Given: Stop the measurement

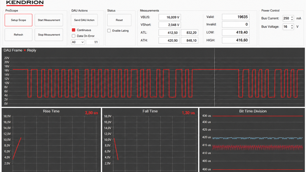Looking at the screenshot, I should coord(49,35).
